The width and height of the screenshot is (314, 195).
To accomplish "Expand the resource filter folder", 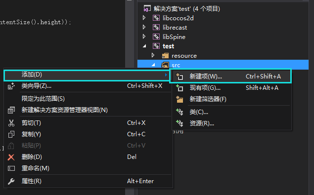I will point(153,55).
